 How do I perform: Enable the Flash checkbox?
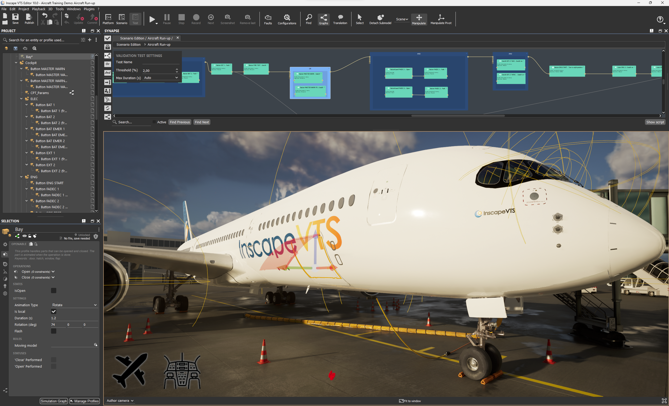[54, 331]
